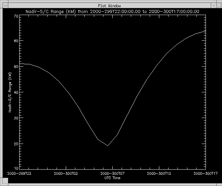Select the 2000-300T07 x-axis label
The image size is (222, 186).
(112, 174)
